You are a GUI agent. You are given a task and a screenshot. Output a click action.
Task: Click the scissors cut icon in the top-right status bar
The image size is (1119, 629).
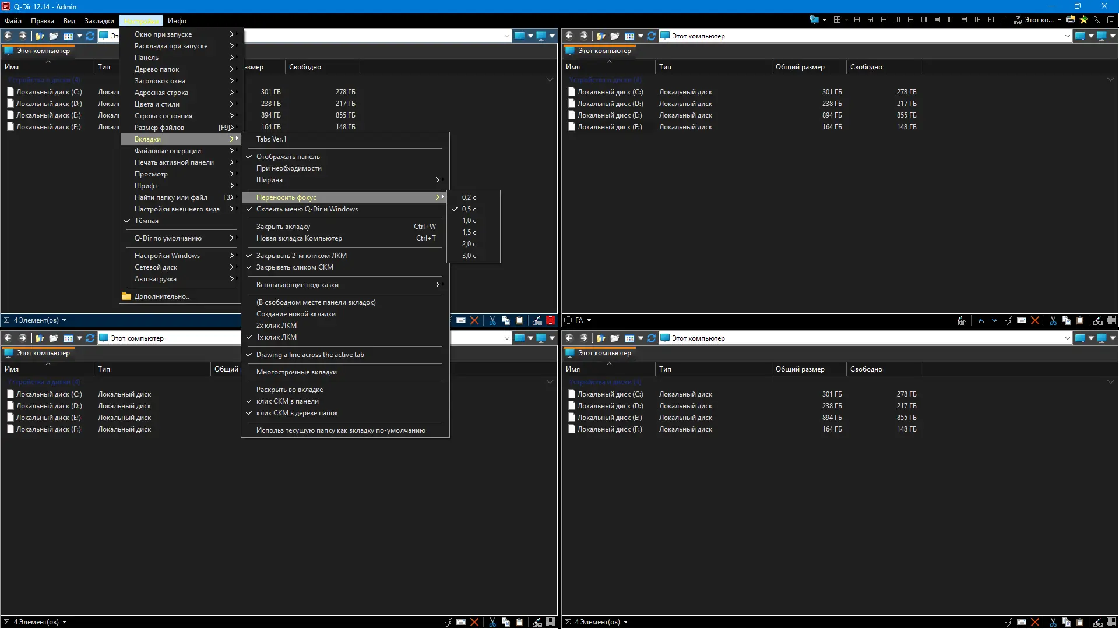coord(1053,320)
